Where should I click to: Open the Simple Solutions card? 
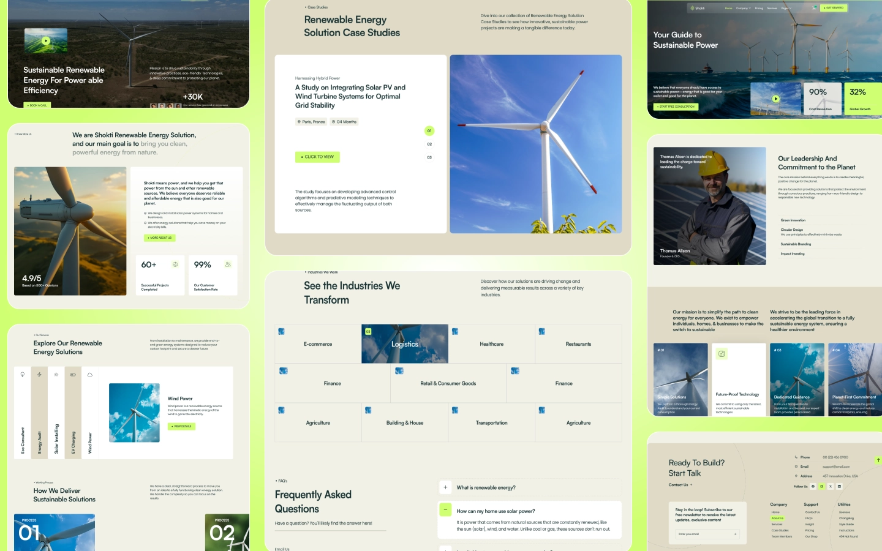[680, 380]
